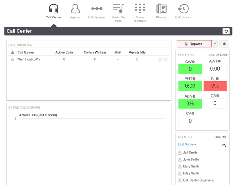This screenshot has width=236, height=185.
Task: Click the red SL 0% tile
Action: tap(215, 86)
